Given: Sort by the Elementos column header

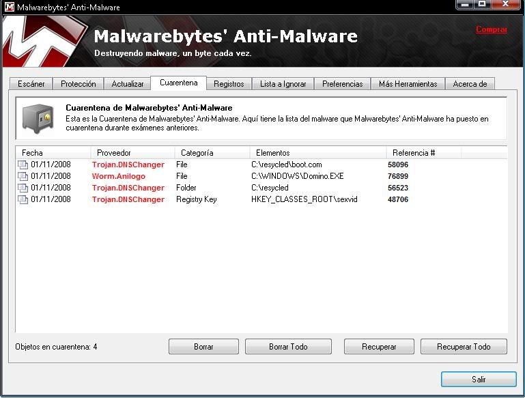Looking at the screenshot, I should (318, 153).
